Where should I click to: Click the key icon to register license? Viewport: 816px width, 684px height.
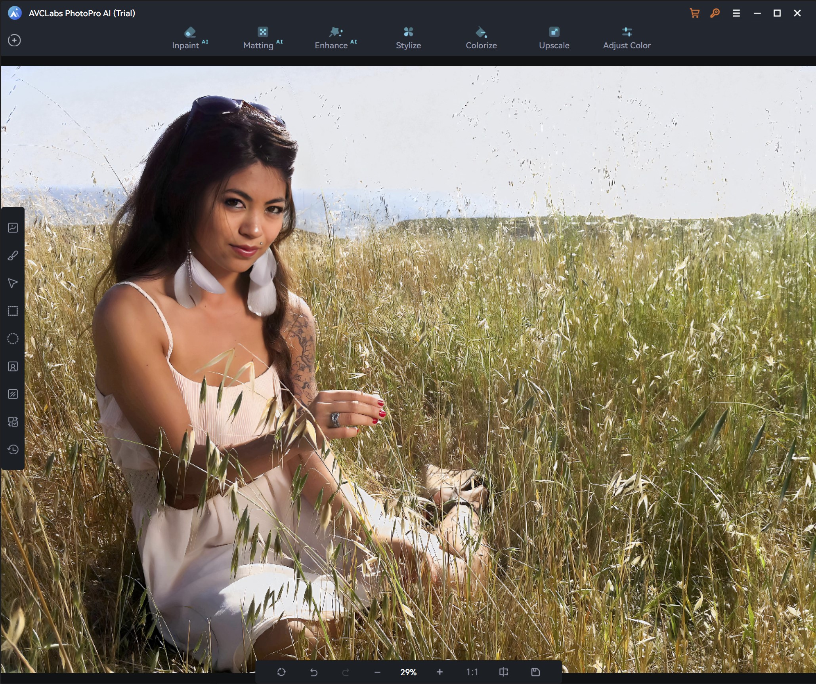pos(715,13)
